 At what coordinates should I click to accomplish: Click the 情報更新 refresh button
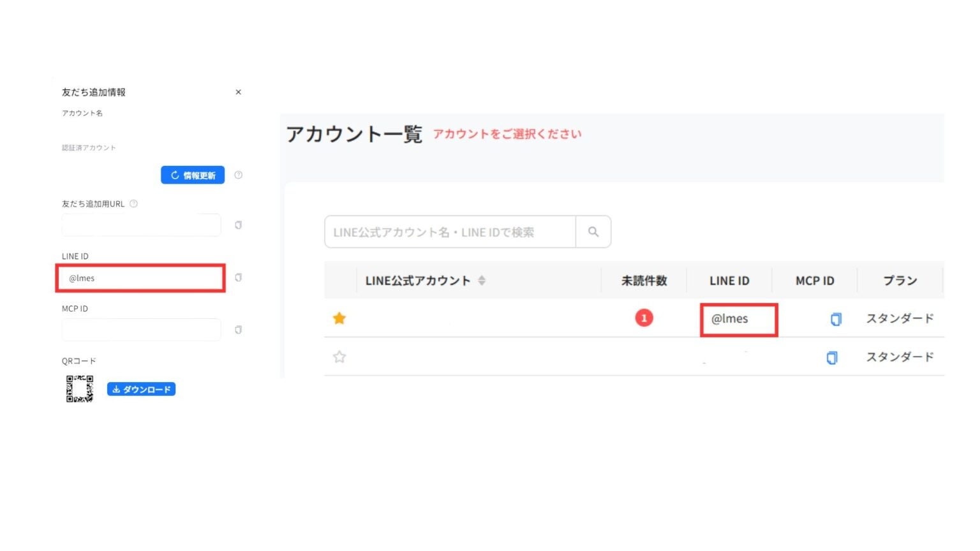click(x=193, y=175)
